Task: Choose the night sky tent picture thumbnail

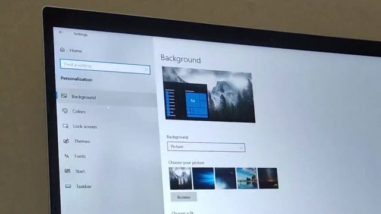Action: pos(268,178)
